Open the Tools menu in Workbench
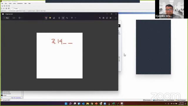Image resolution: width=188 pixels, height=106 pixels. (10, 4)
